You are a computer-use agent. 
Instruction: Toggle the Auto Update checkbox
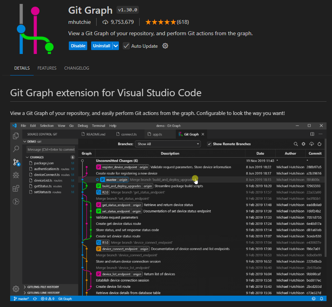click(x=126, y=46)
